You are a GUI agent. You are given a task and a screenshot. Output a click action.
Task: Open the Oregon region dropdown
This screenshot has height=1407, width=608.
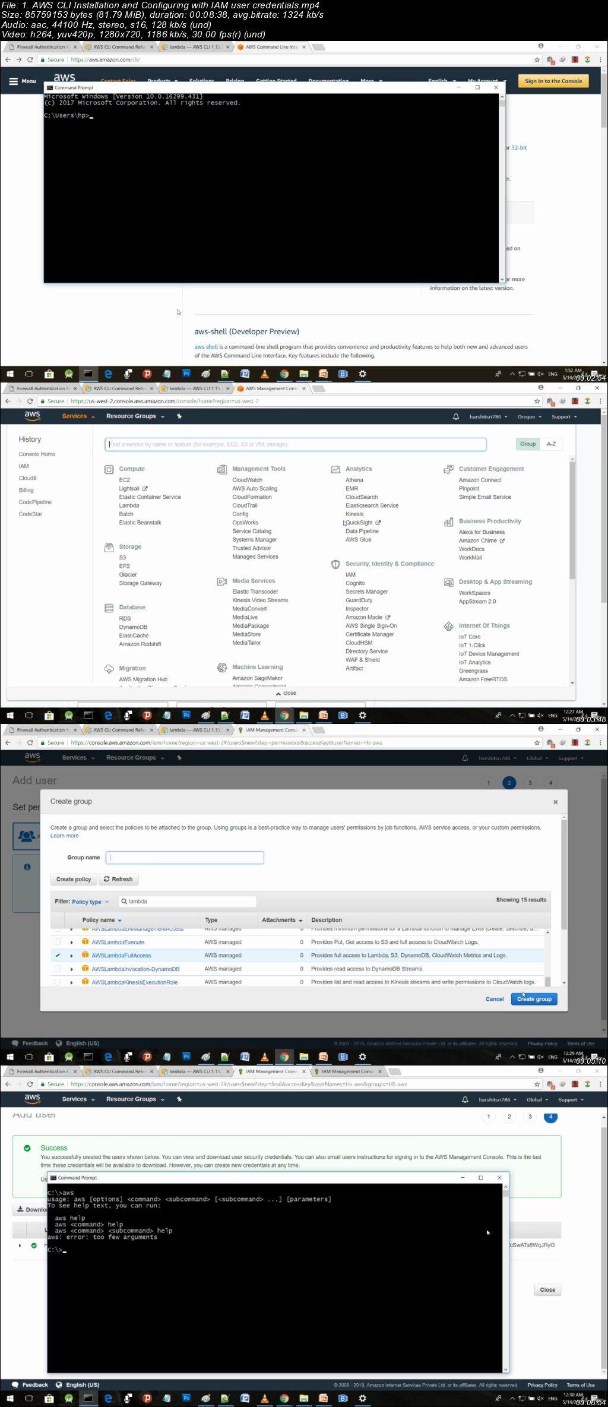pos(530,417)
